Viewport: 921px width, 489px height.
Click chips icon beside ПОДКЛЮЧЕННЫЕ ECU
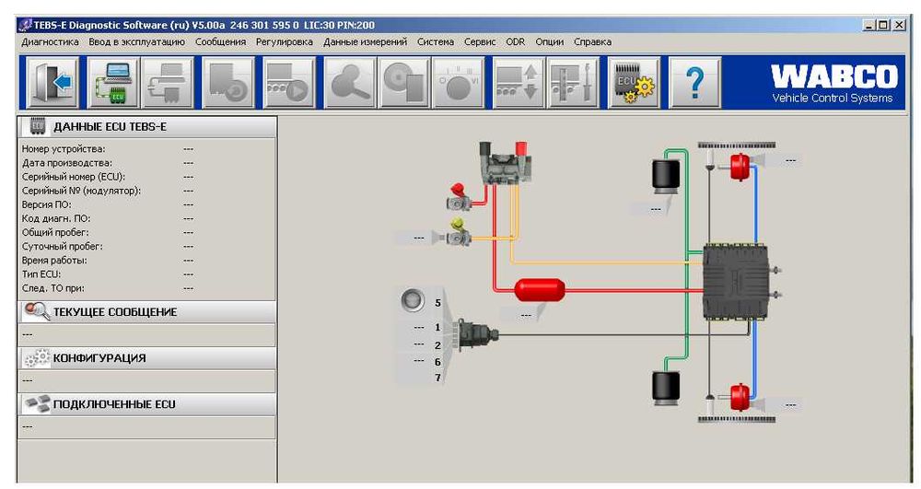pos(37,404)
